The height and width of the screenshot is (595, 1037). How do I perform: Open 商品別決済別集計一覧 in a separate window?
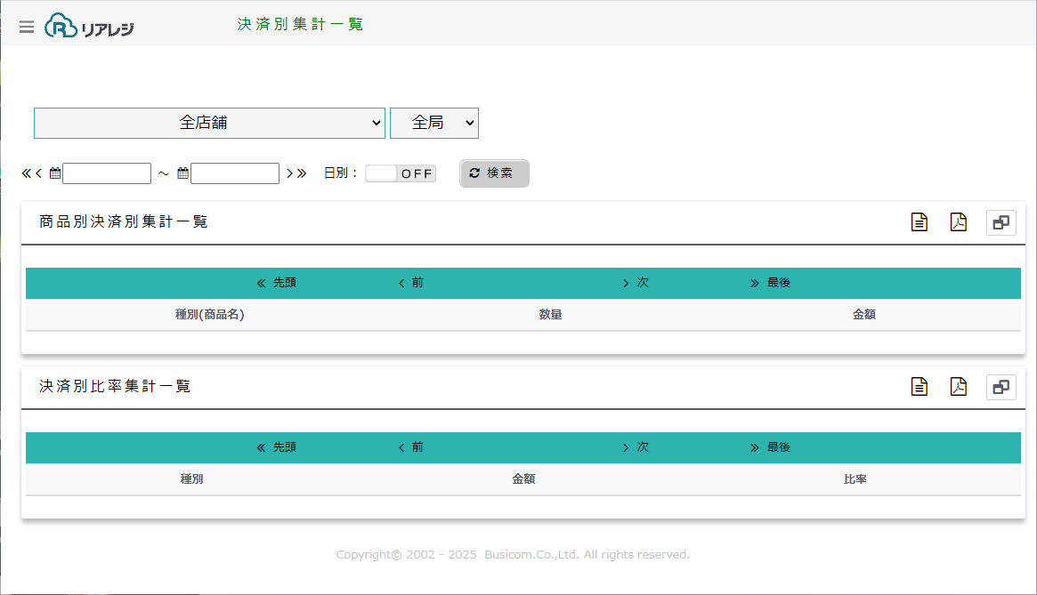point(1001,222)
